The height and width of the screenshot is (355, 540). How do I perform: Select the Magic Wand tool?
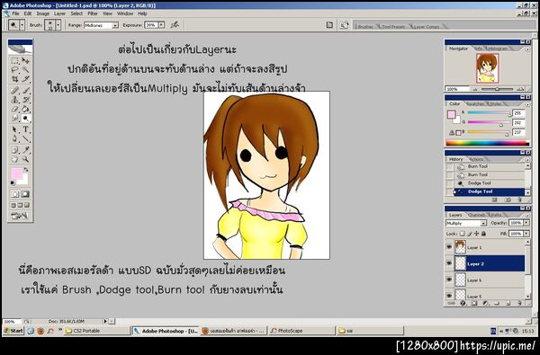(x=25, y=70)
